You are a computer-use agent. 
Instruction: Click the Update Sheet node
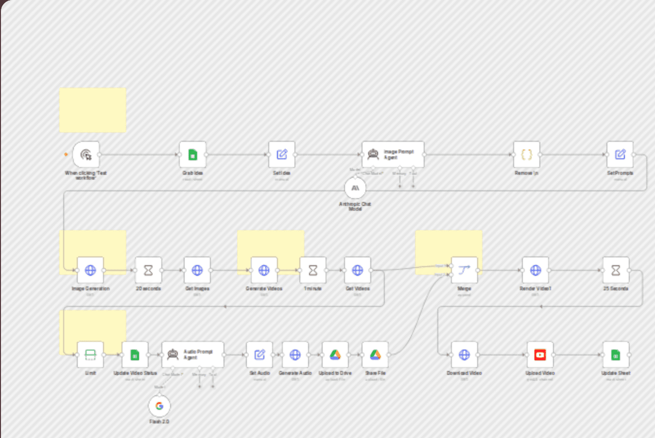(x=616, y=354)
